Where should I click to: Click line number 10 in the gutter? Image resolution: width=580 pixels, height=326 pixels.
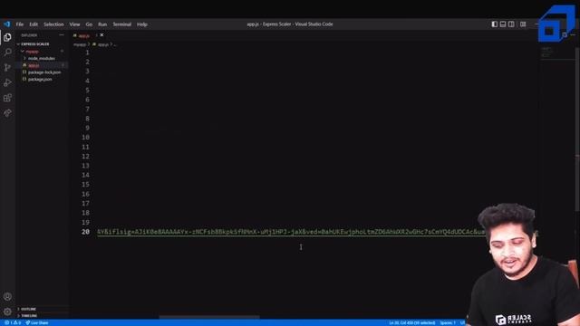coord(85,138)
